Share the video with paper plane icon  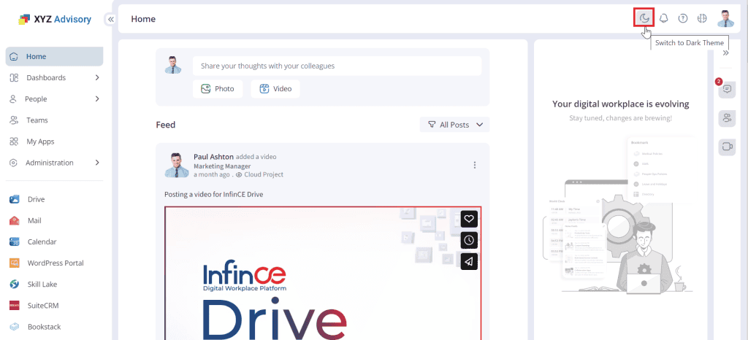pyautogui.click(x=469, y=261)
